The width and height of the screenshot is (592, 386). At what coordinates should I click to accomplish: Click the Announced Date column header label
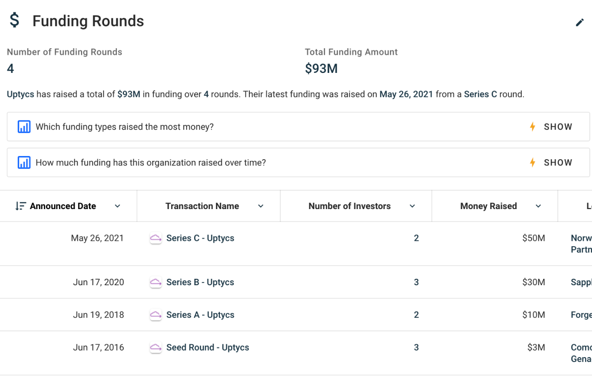pyautogui.click(x=63, y=206)
